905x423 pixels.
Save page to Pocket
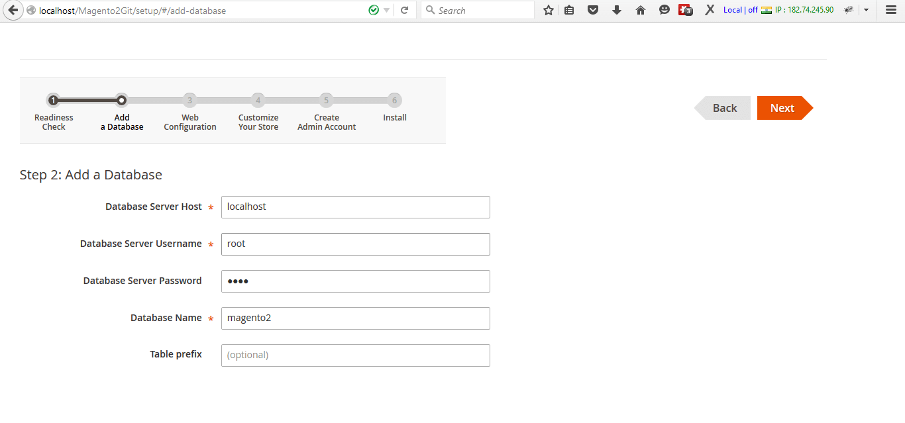pos(593,10)
